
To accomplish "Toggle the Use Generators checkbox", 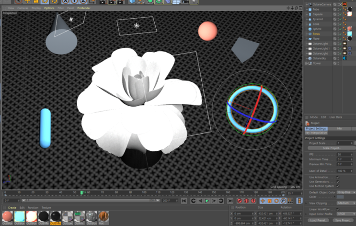I will pos(338,181).
